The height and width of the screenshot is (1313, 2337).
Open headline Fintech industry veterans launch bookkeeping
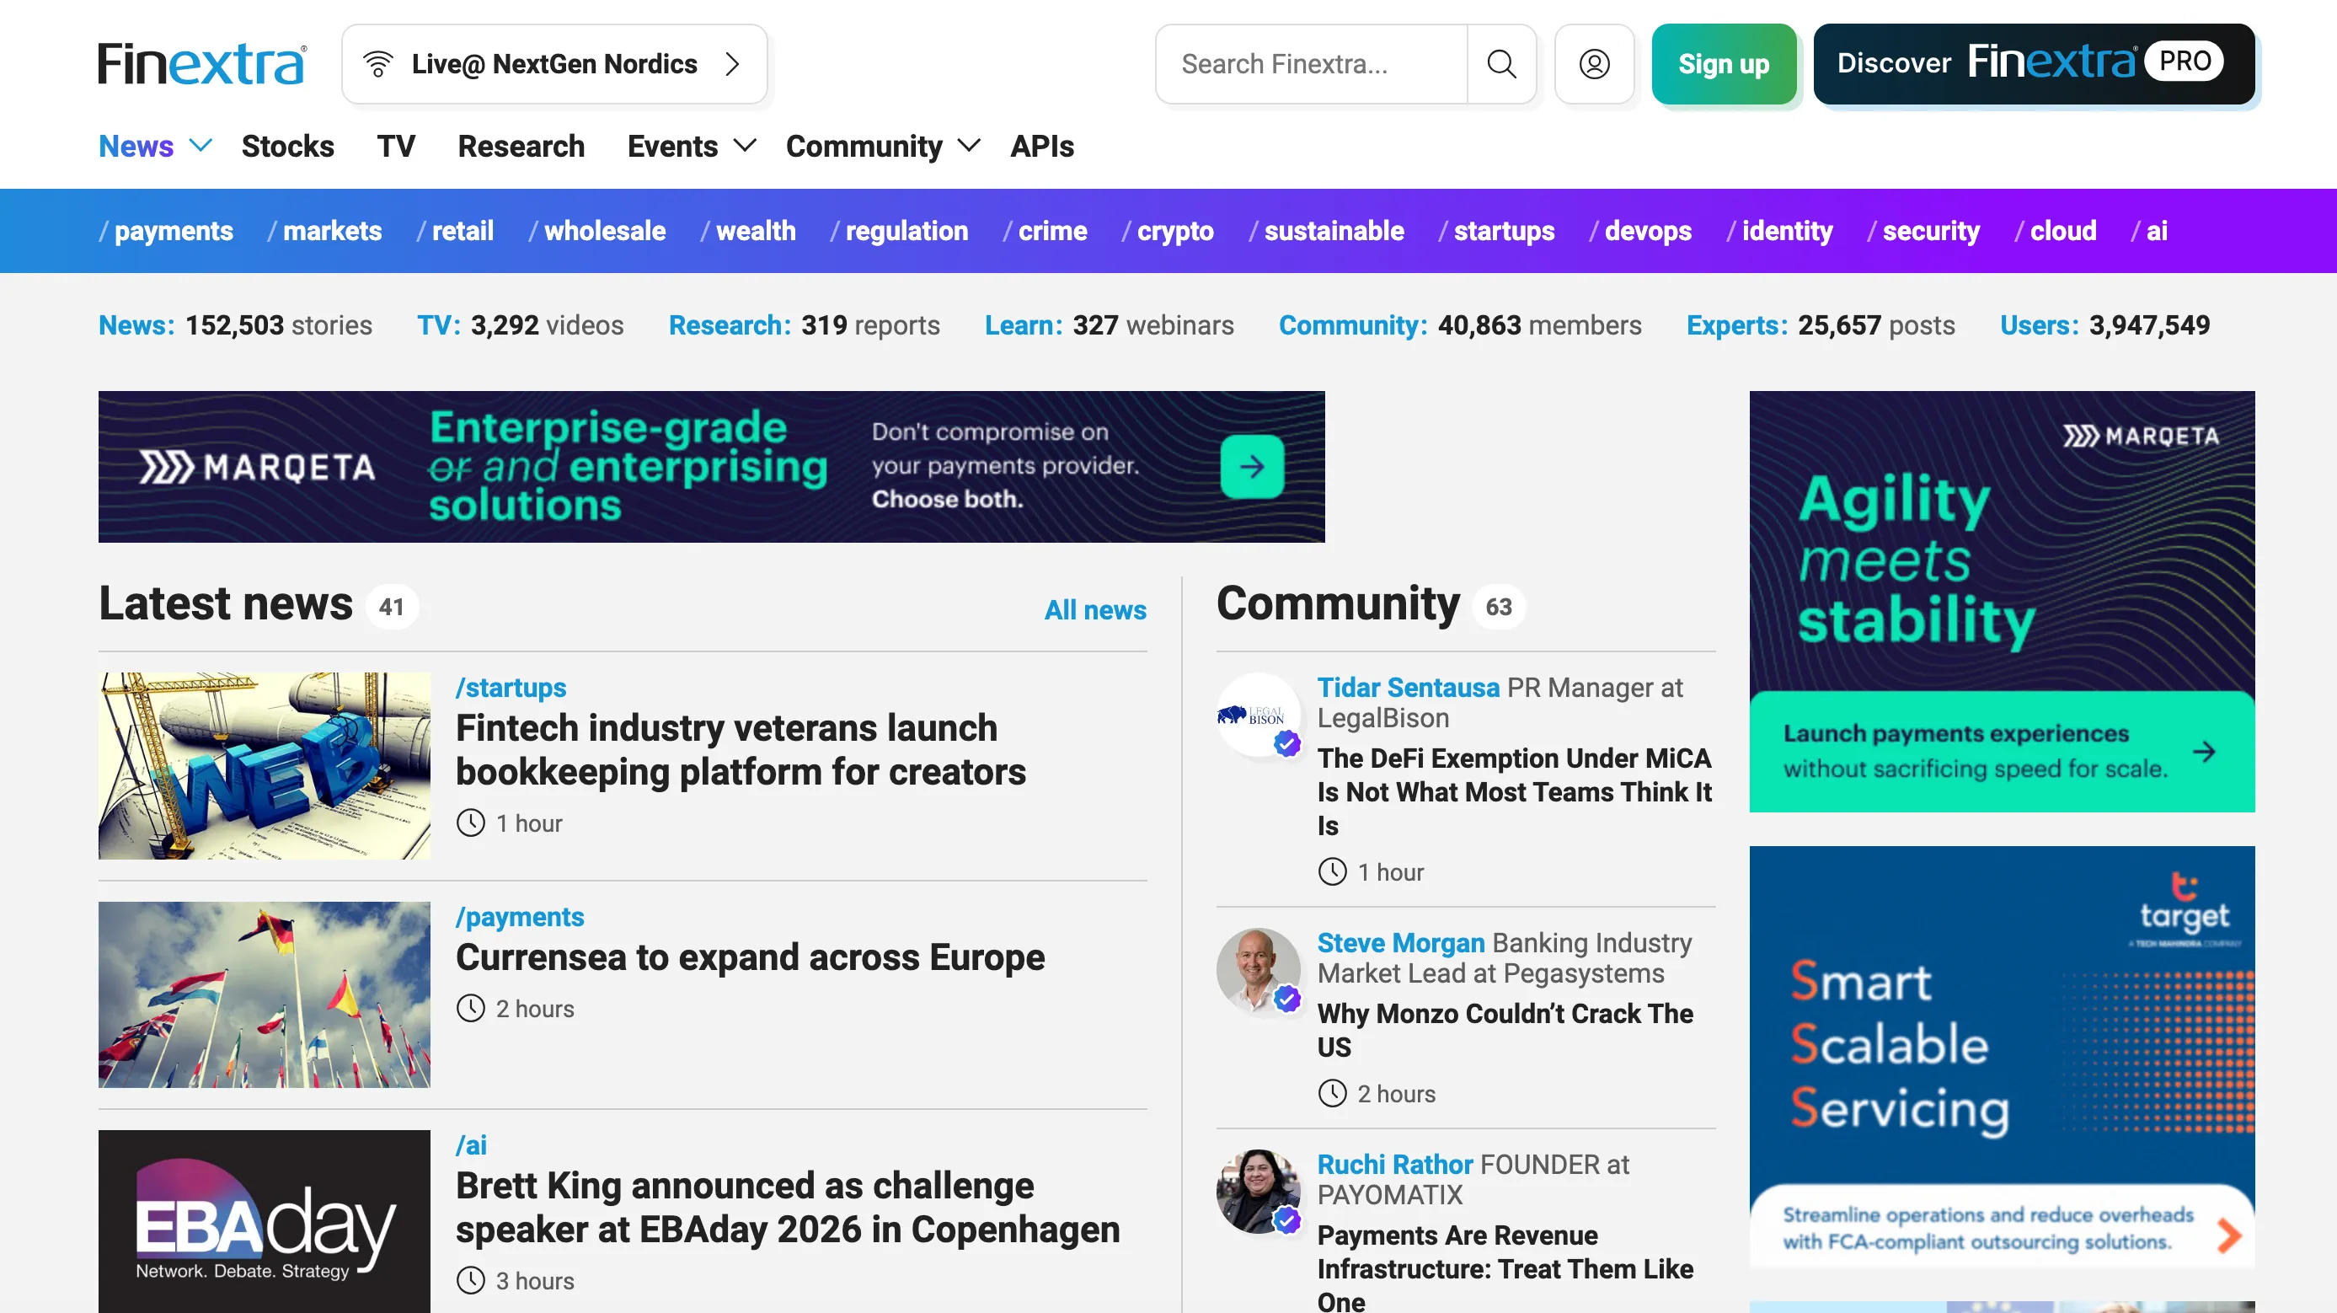coord(741,749)
